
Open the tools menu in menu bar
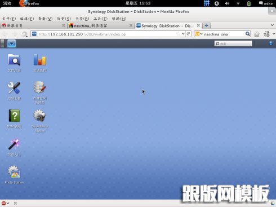(100, 19)
